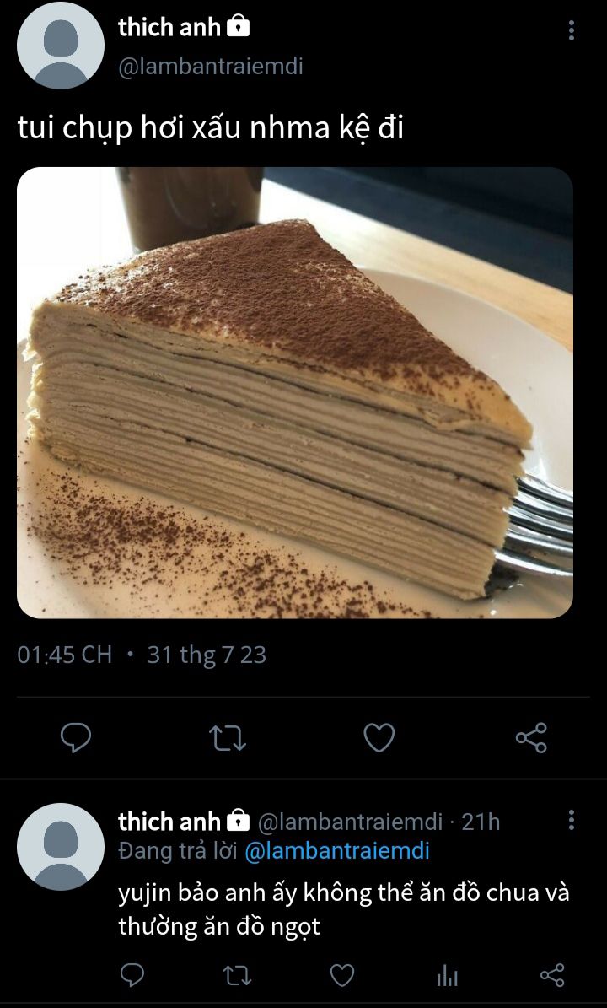The image size is (607, 1008).
Task: Open the blue @lambantraiemdi mention link
Action: coord(337,851)
